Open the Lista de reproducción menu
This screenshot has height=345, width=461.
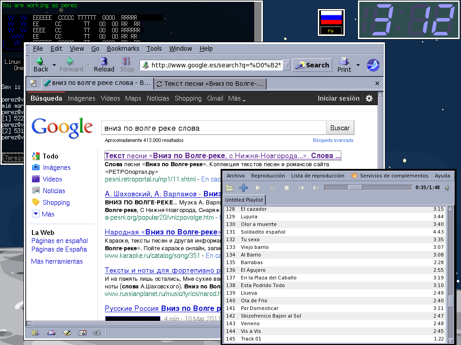click(x=317, y=176)
